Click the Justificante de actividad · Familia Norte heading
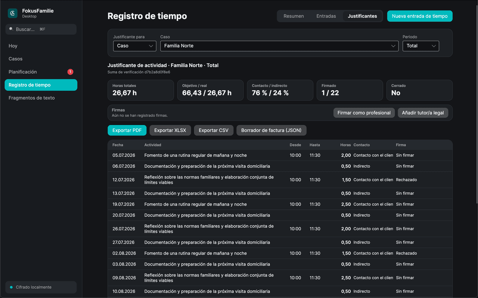The width and height of the screenshot is (478, 298). coord(163,65)
